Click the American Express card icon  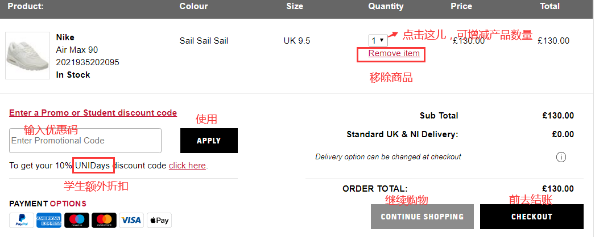(x=49, y=221)
